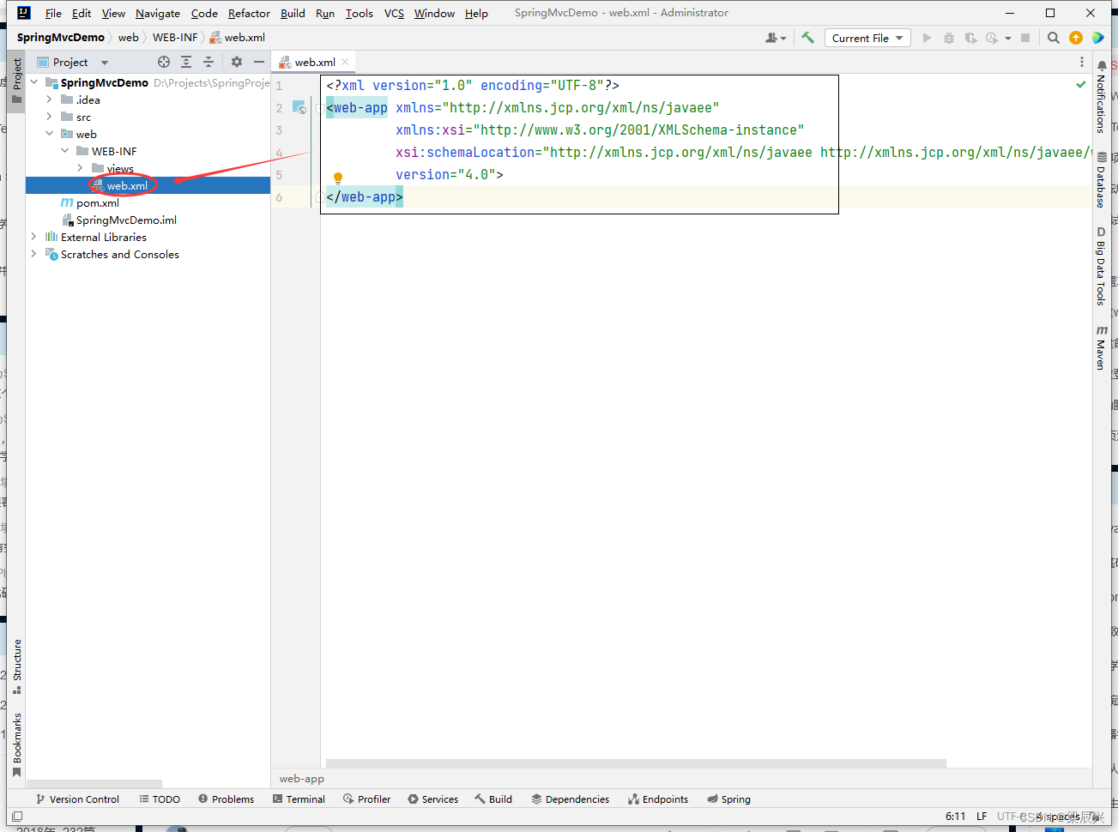Image resolution: width=1118 pixels, height=832 pixels.
Task: Toggle the Project tool window stripe button
Action: (x=16, y=81)
